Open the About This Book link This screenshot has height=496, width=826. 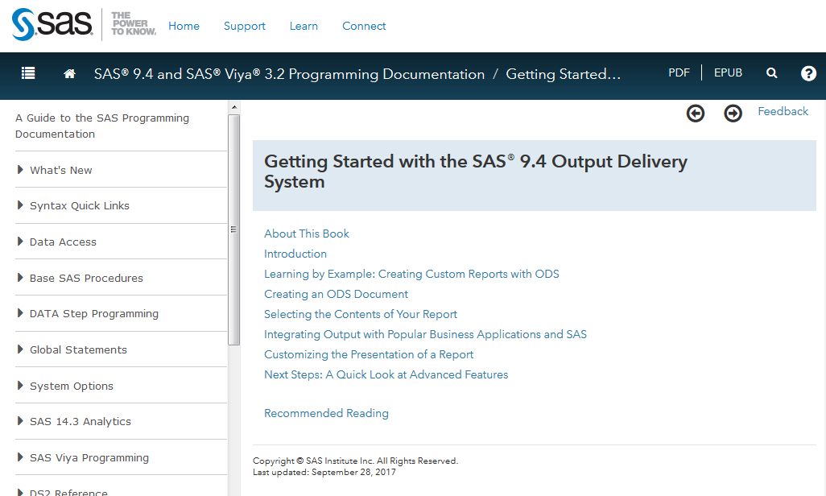pyautogui.click(x=307, y=234)
